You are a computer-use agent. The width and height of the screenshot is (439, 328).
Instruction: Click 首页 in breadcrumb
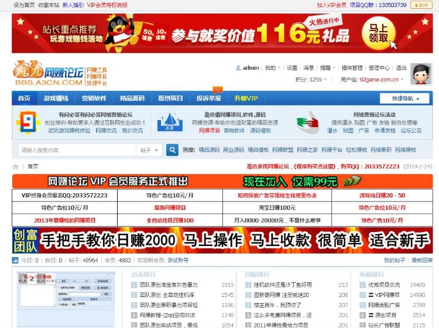point(33,166)
